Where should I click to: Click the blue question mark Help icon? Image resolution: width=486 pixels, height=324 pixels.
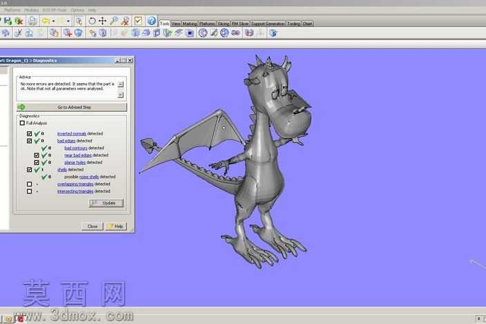[x=152, y=21]
